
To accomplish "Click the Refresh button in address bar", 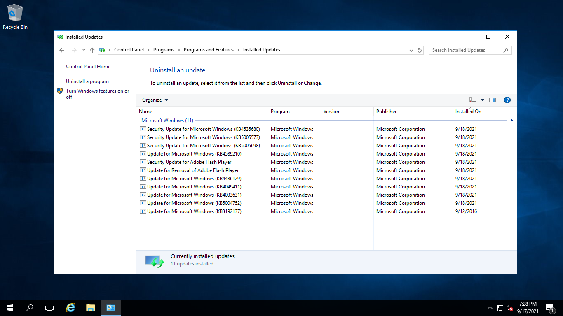I will (x=420, y=50).
